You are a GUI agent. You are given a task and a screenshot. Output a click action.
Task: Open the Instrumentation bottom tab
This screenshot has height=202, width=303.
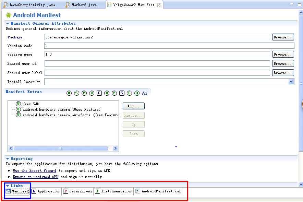pyautogui.click(x=114, y=191)
